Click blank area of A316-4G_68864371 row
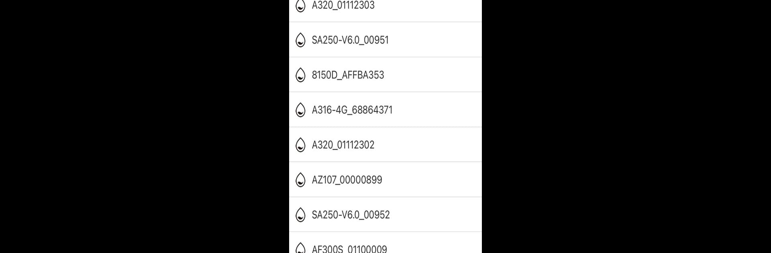 (438, 110)
